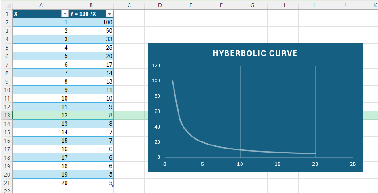The height and width of the screenshot is (193, 378).
Task: Select cell B3 containing 50
Action: point(91,31)
